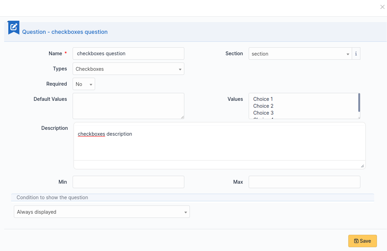Open the Section field info icon
The width and height of the screenshot is (387, 251).
click(356, 54)
